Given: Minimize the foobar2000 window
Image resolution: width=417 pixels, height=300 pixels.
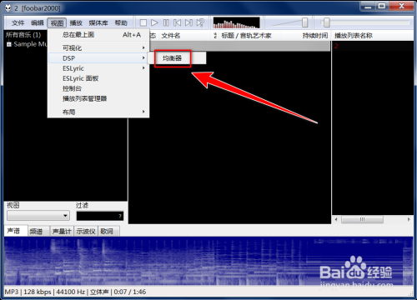Looking at the screenshot, I should [368, 6].
